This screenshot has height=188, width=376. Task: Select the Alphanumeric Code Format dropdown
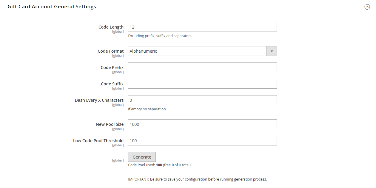coord(202,51)
